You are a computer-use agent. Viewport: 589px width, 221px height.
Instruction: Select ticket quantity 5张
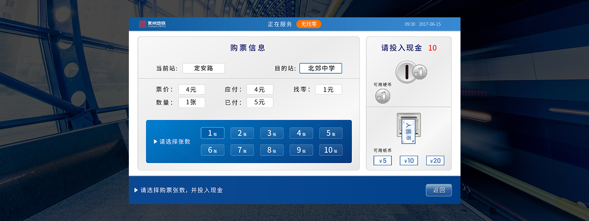pyautogui.click(x=331, y=133)
